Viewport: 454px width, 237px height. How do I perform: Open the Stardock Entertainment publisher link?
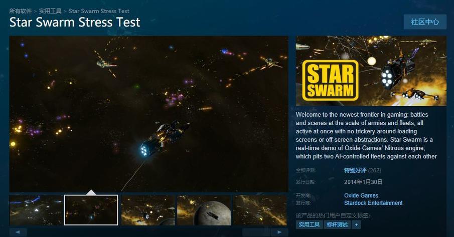[x=373, y=203]
